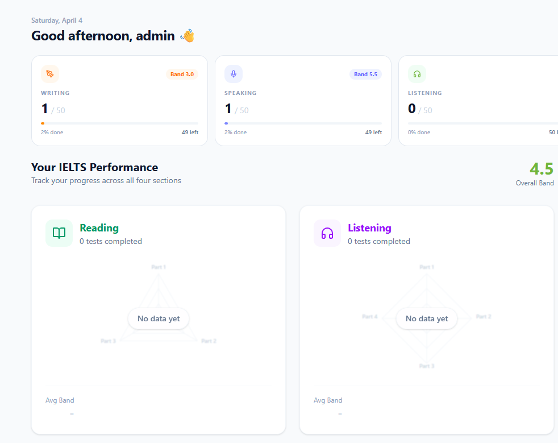Viewport: 558px width, 443px height.
Task: Click the Reading open book icon
Action: pos(59,233)
